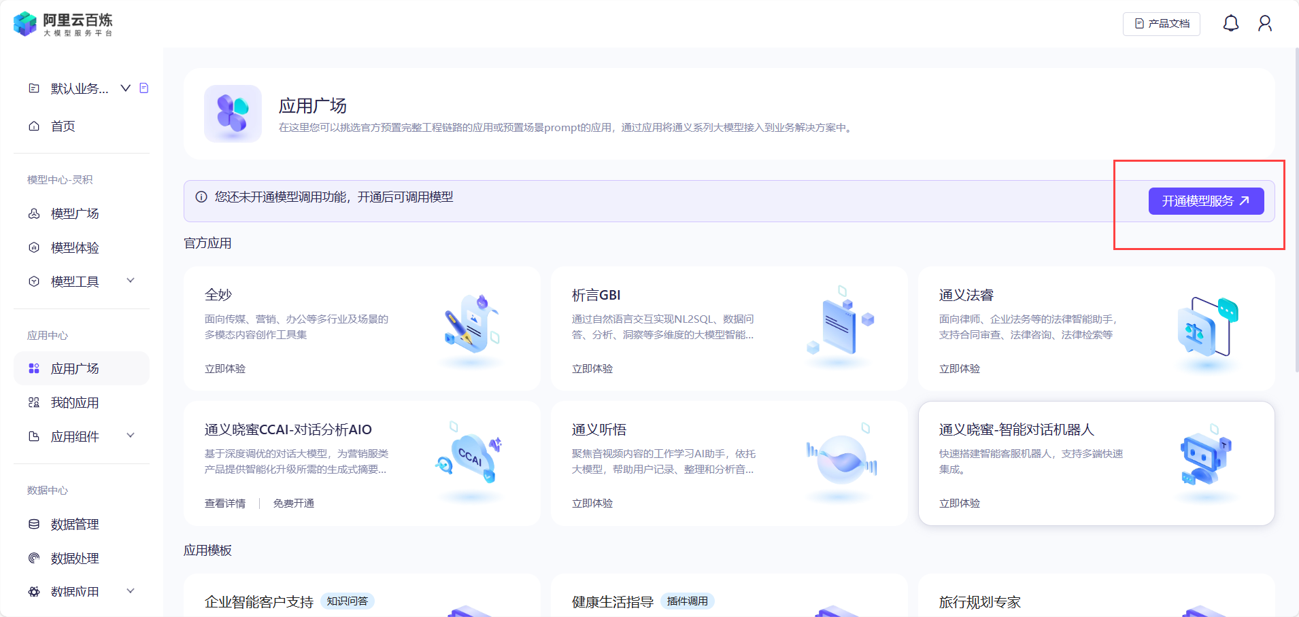1299x617 pixels.
Task: Click the 数据处理 sidebar icon
Action: tap(34, 558)
